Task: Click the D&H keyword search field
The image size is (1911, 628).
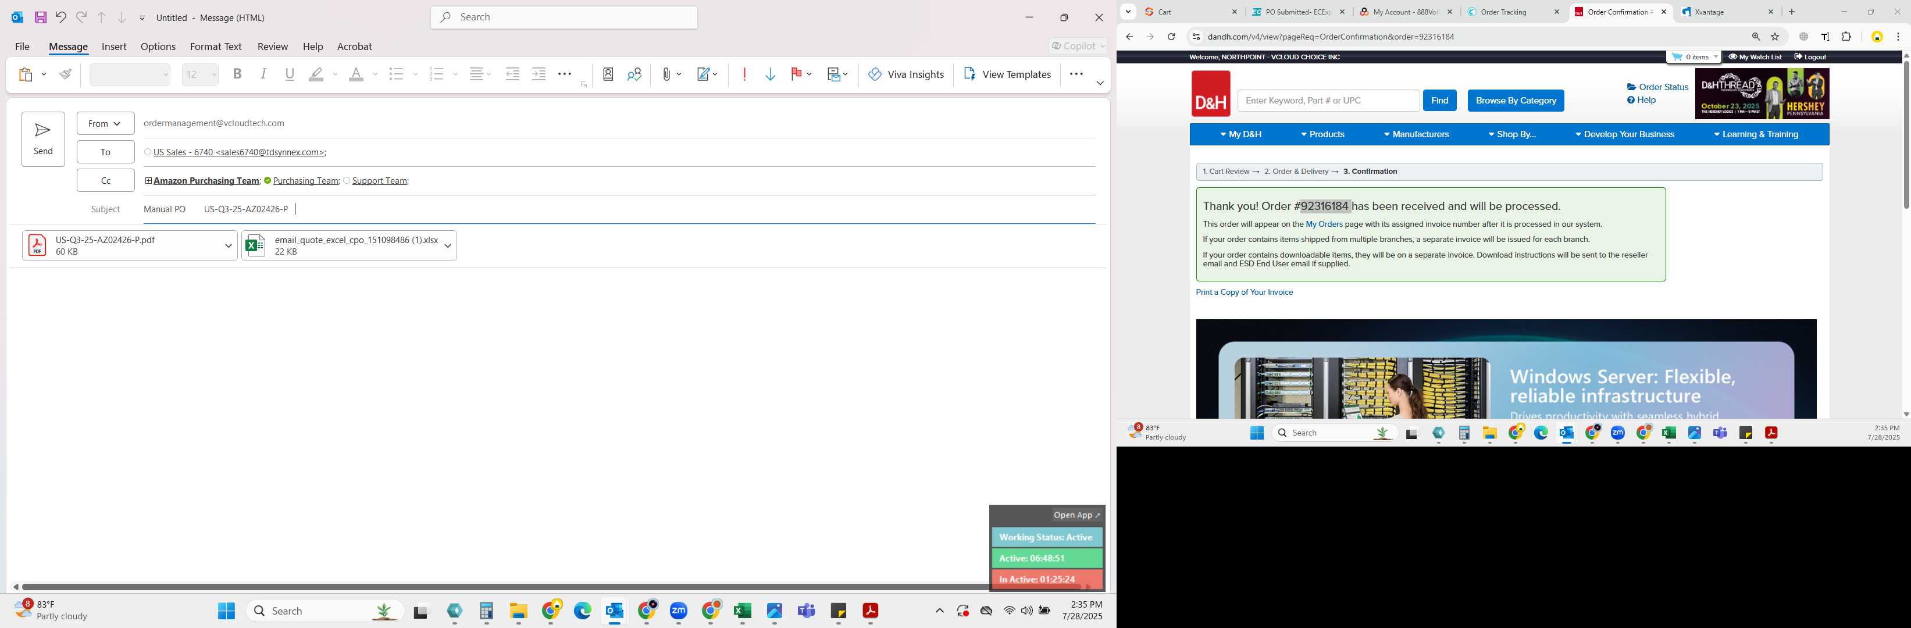Action: coord(1328,100)
